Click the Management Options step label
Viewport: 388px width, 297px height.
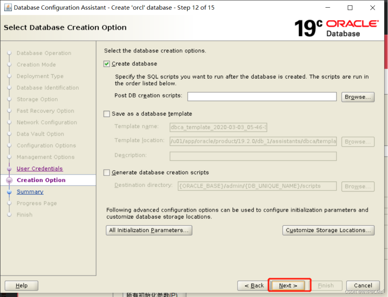46,157
